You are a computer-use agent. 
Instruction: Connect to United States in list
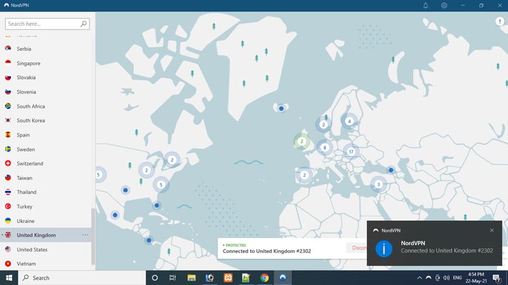tap(32, 250)
